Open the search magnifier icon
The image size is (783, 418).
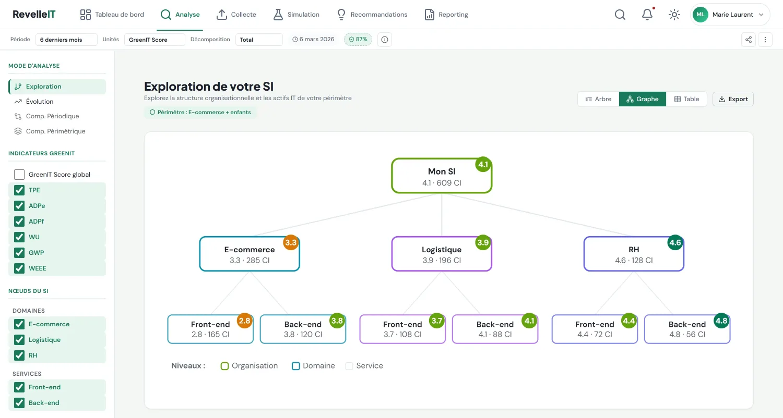click(620, 15)
